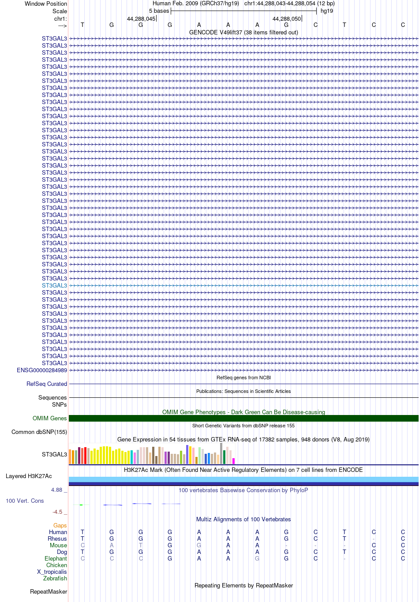Click the Elephant alignment row label
This screenshot has width=419, height=602.
pyautogui.click(x=56, y=558)
